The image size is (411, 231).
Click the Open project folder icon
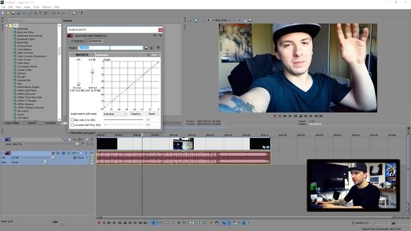tap(8, 13)
